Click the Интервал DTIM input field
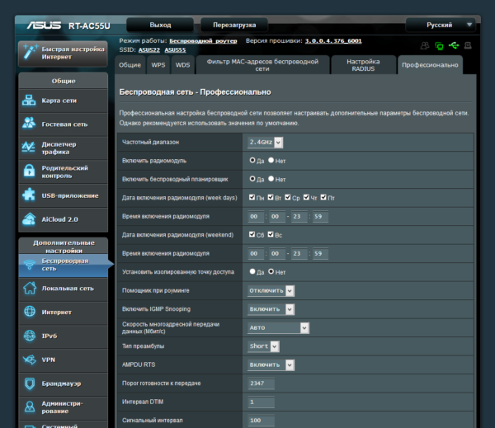The image size is (495, 428). [x=261, y=402]
